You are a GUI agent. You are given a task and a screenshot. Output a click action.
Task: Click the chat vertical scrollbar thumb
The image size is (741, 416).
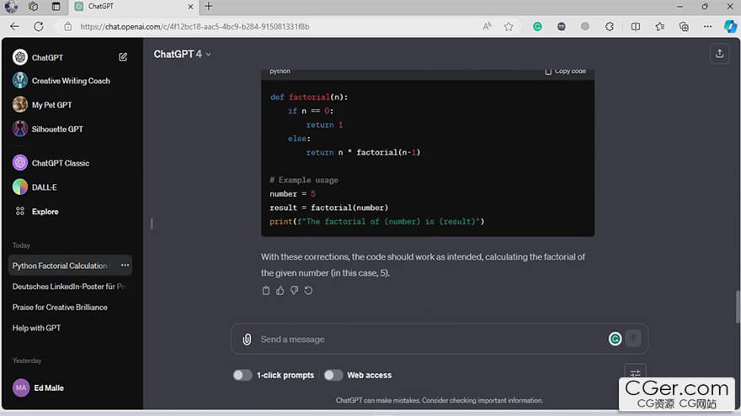coord(738,307)
